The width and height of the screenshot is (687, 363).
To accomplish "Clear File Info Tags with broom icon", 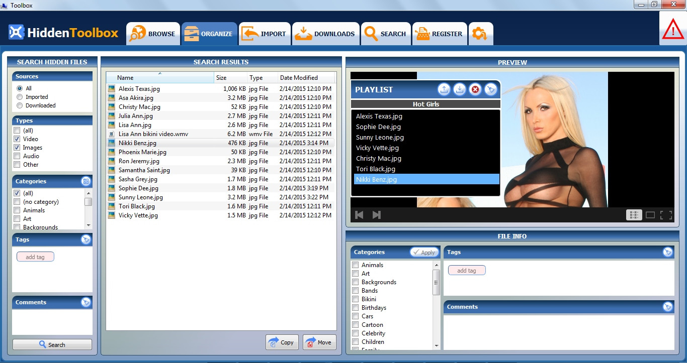I will click(668, 252).
